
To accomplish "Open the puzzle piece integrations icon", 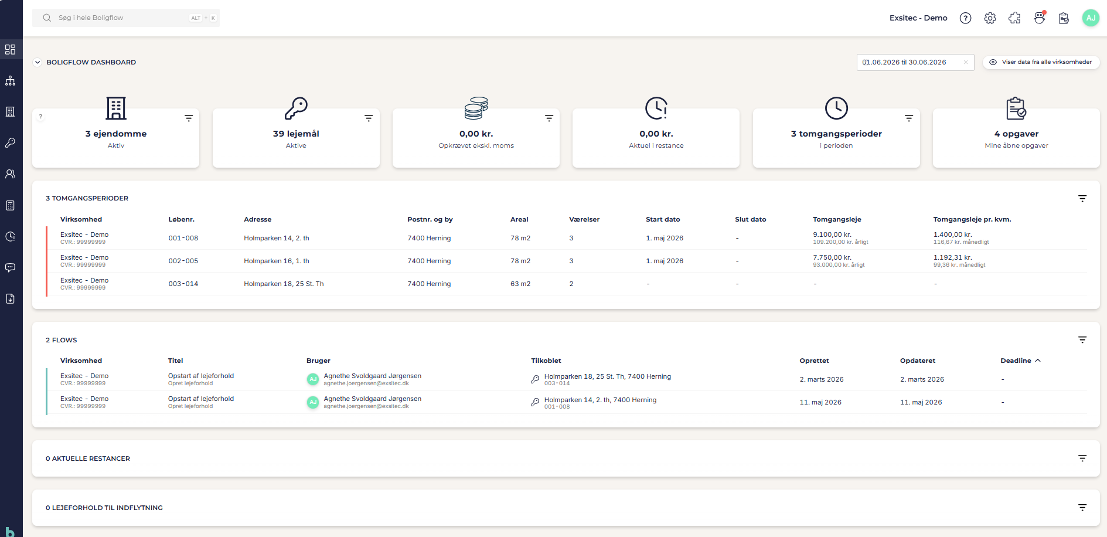I will (1014, 18).
